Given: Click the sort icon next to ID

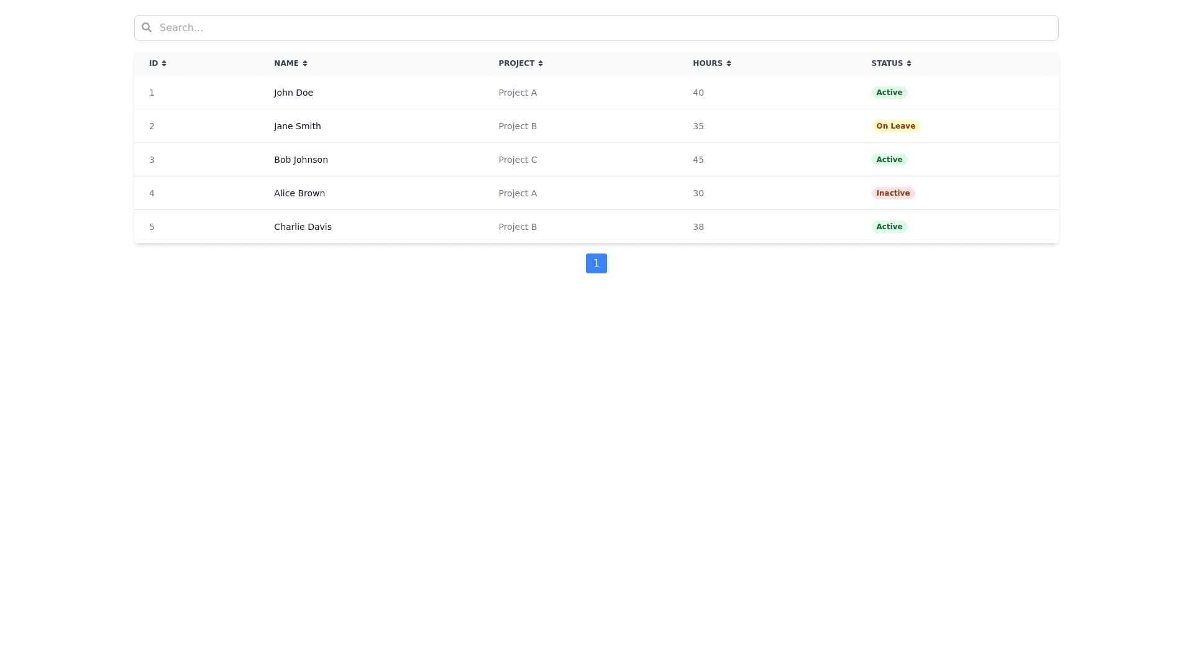Looking at the screenshot, I should pos(165,63).
